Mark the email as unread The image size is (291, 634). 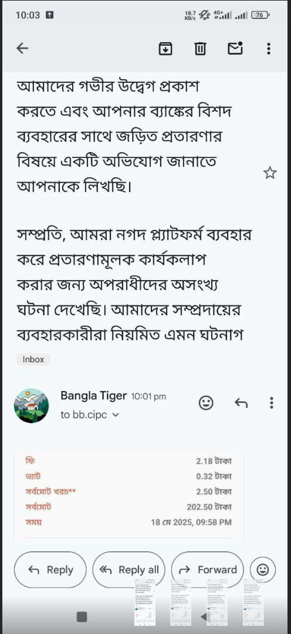click(x=235, y=48)
